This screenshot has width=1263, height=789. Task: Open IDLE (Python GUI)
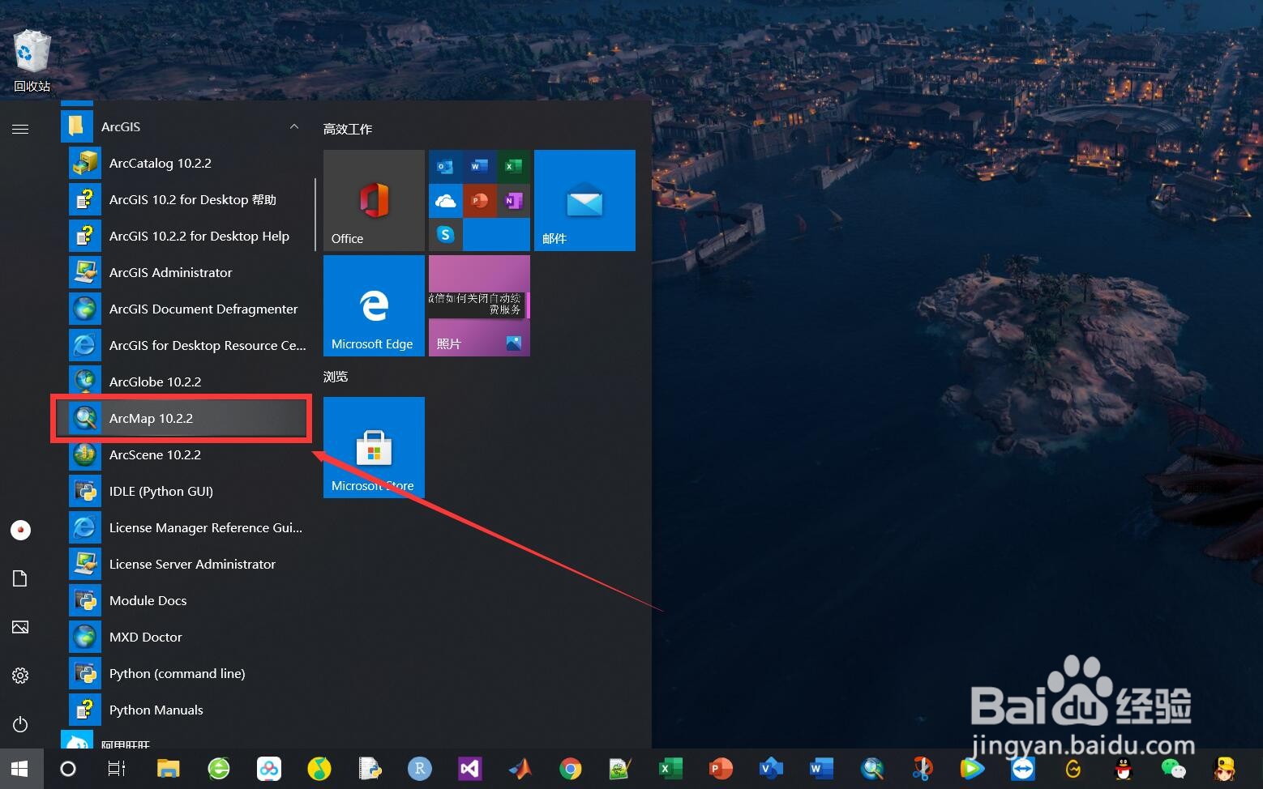click(x=186, y=491)
